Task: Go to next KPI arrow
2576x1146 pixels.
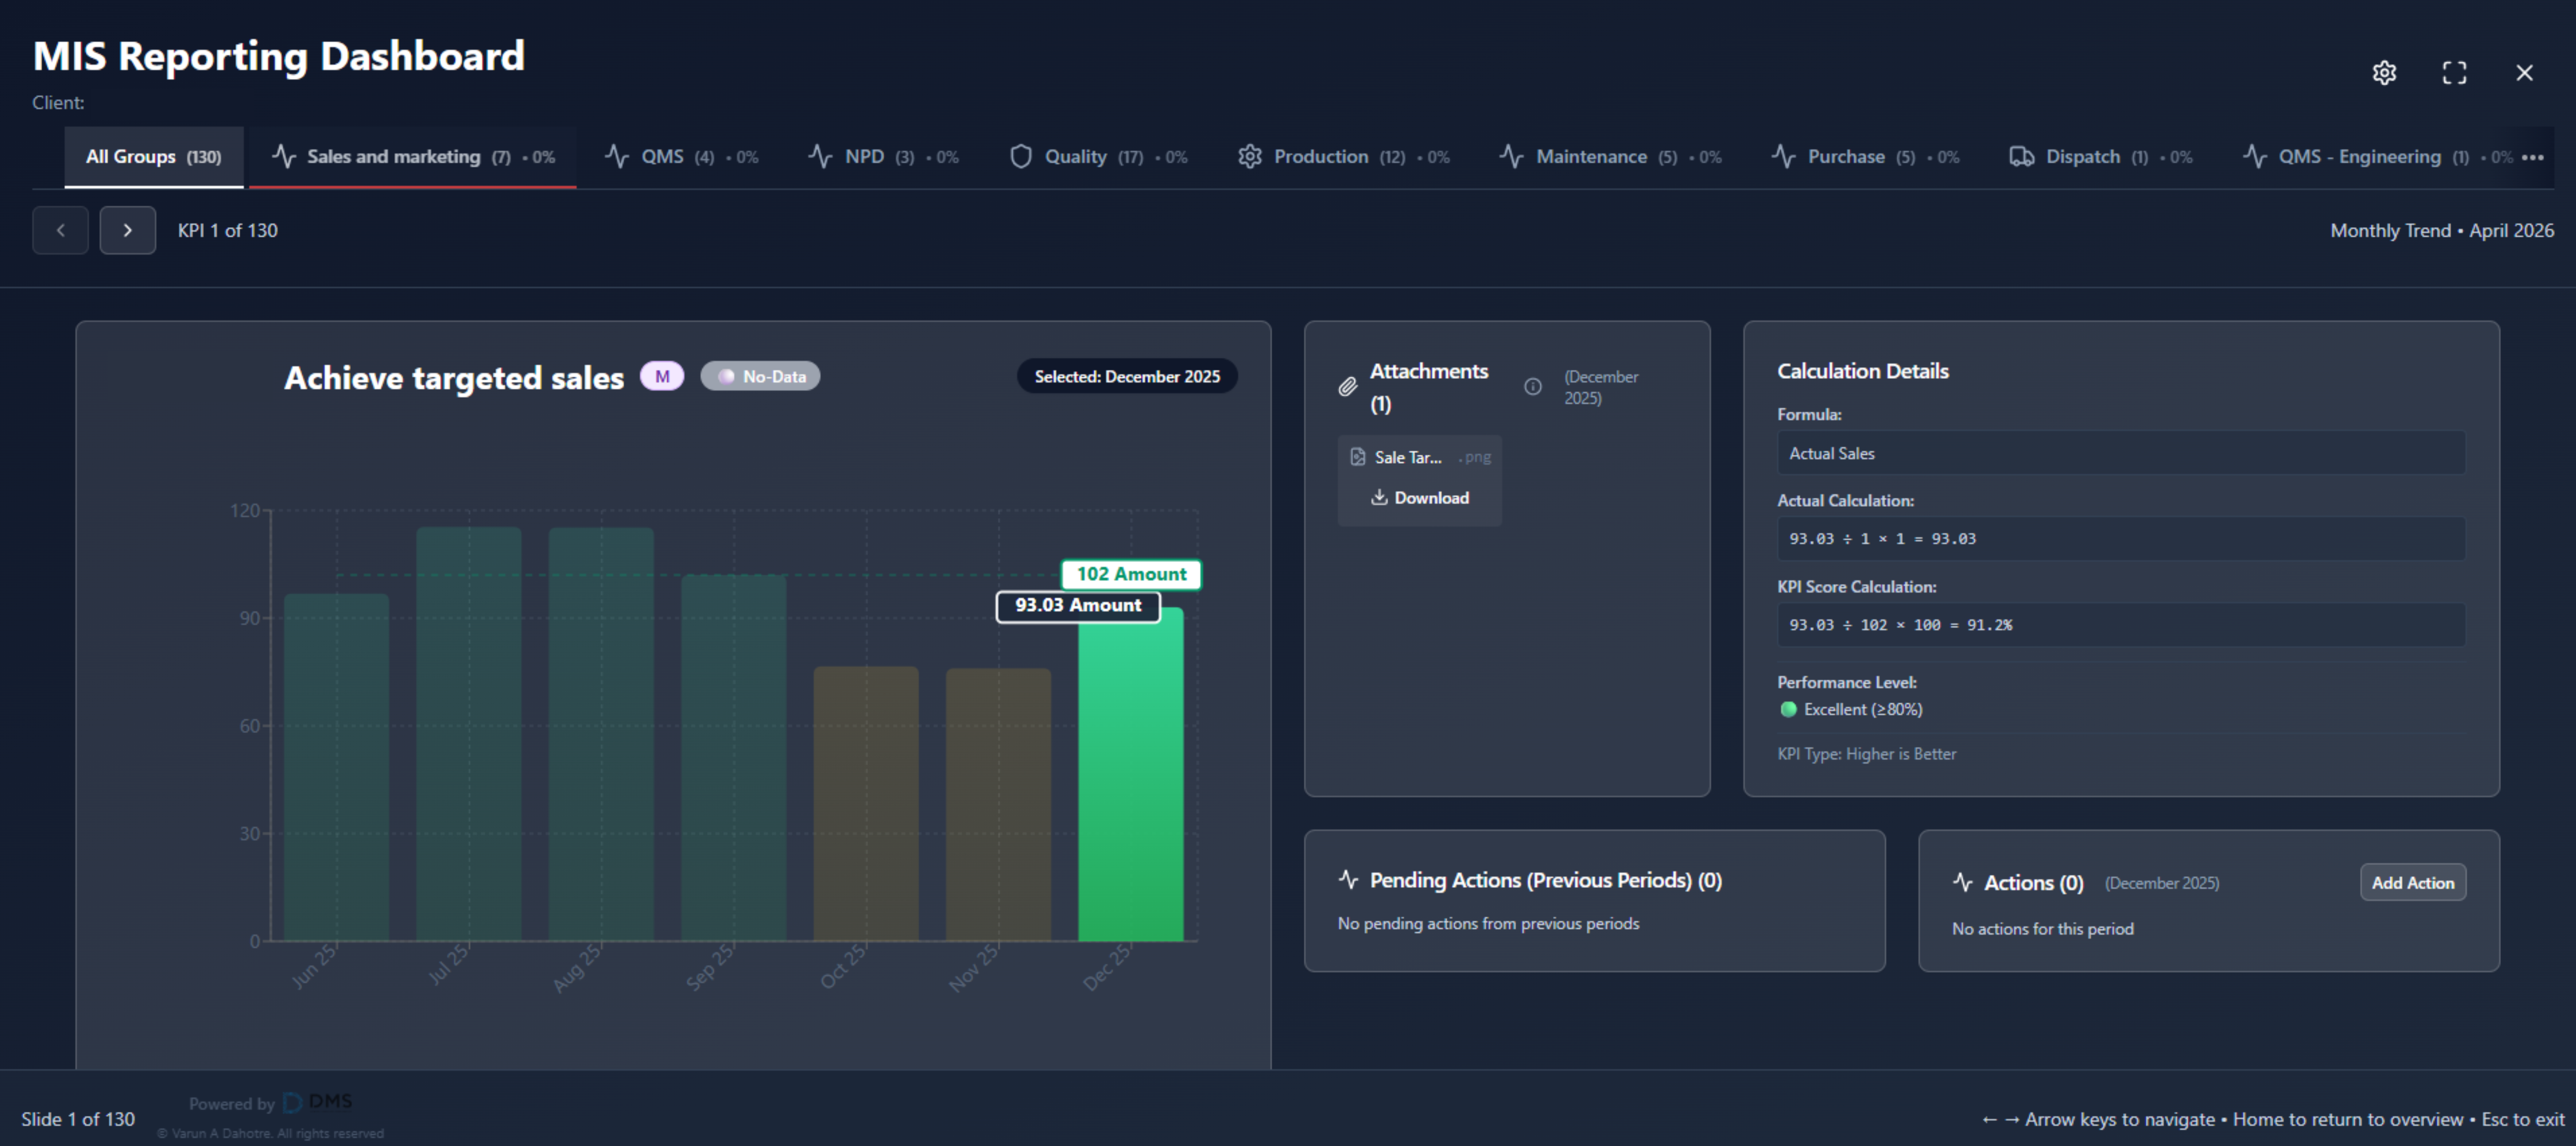Action: (127, 230)
